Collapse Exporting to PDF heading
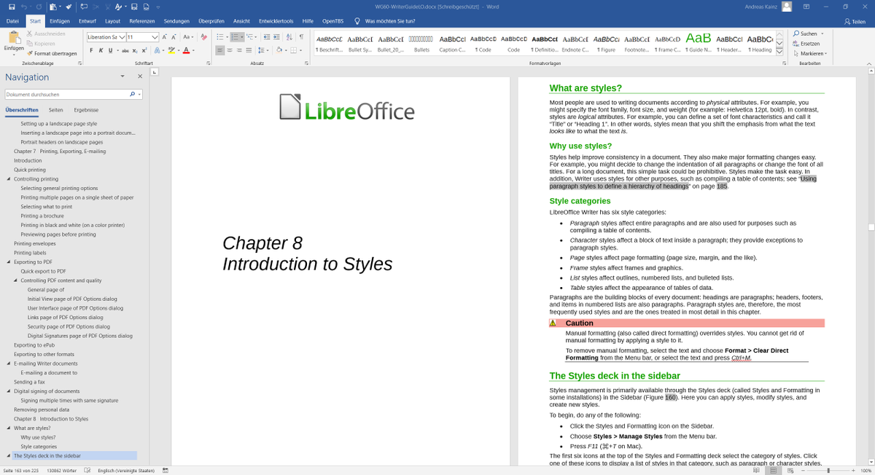This screenshot has height=475, width=875. pyautogui.click(x=9, y=262)
